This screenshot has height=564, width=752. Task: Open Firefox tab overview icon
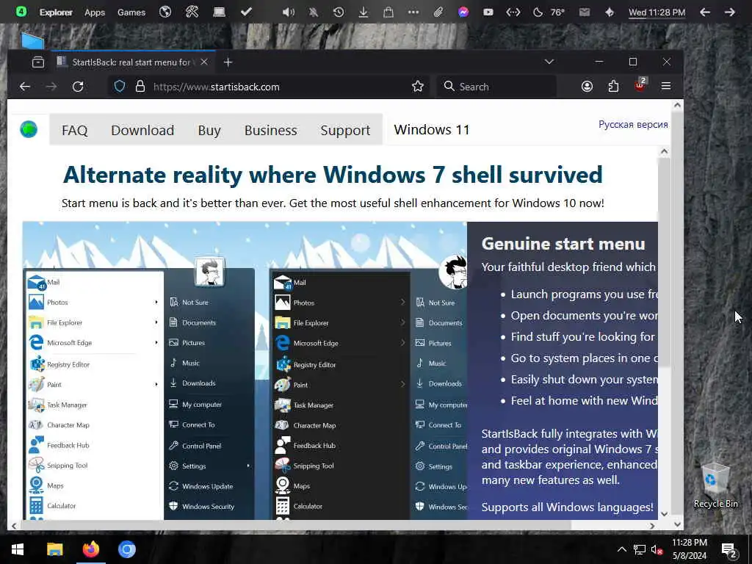38,62
